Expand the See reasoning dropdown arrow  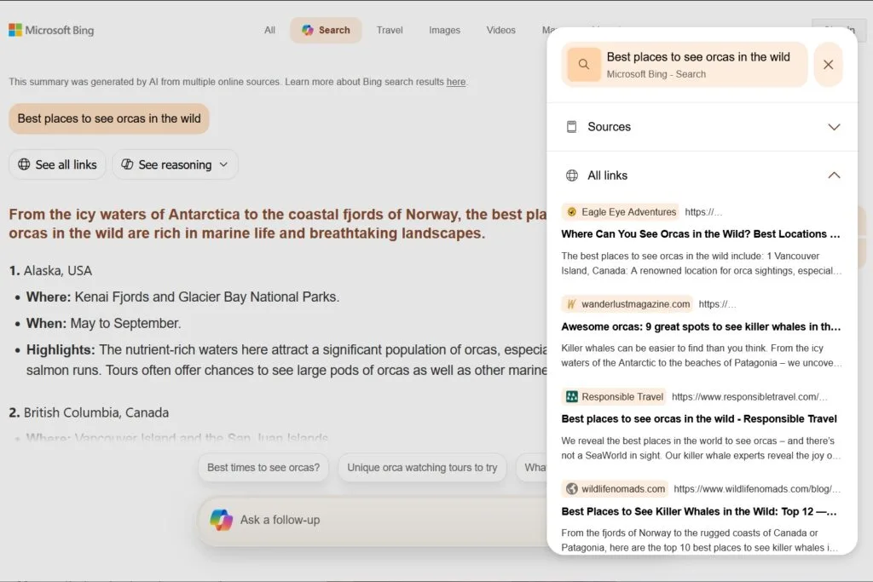(x=223, y=164)
